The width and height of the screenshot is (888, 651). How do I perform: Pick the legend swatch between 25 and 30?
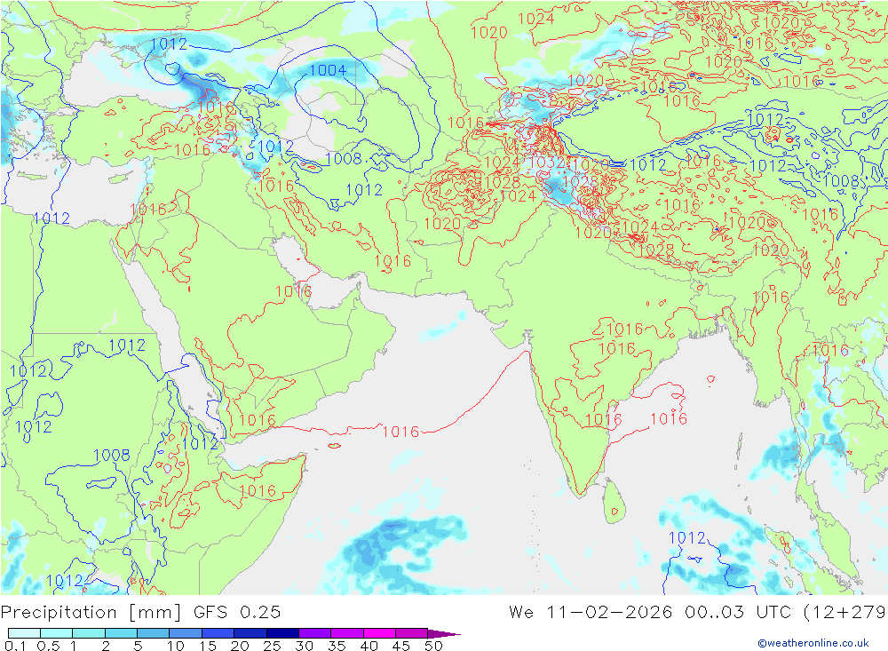point(282,633)
